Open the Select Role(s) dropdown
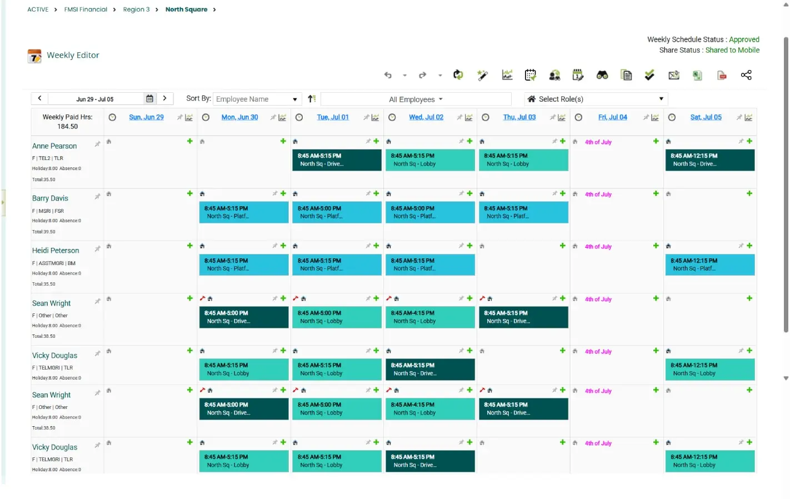The image size is (790, 499). [x=596, y=99]
